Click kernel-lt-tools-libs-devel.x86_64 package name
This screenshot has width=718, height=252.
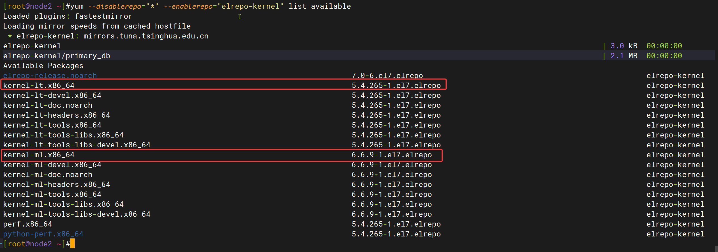tap(77, 145)
